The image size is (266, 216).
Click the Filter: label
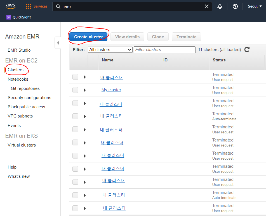79,50
